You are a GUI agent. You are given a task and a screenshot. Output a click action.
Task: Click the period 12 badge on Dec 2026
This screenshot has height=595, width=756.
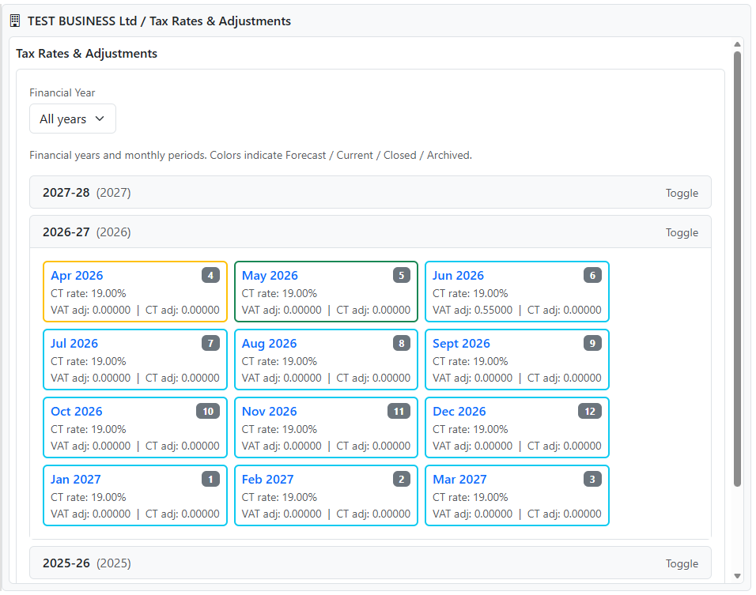(x=589, y=412)
